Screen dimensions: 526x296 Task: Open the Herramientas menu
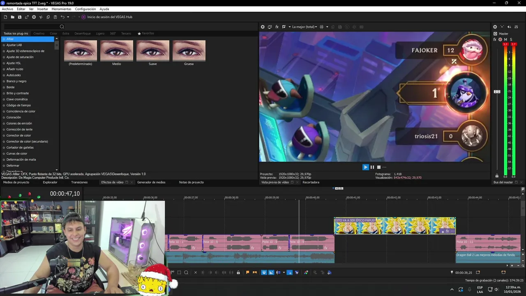[61, 9]
